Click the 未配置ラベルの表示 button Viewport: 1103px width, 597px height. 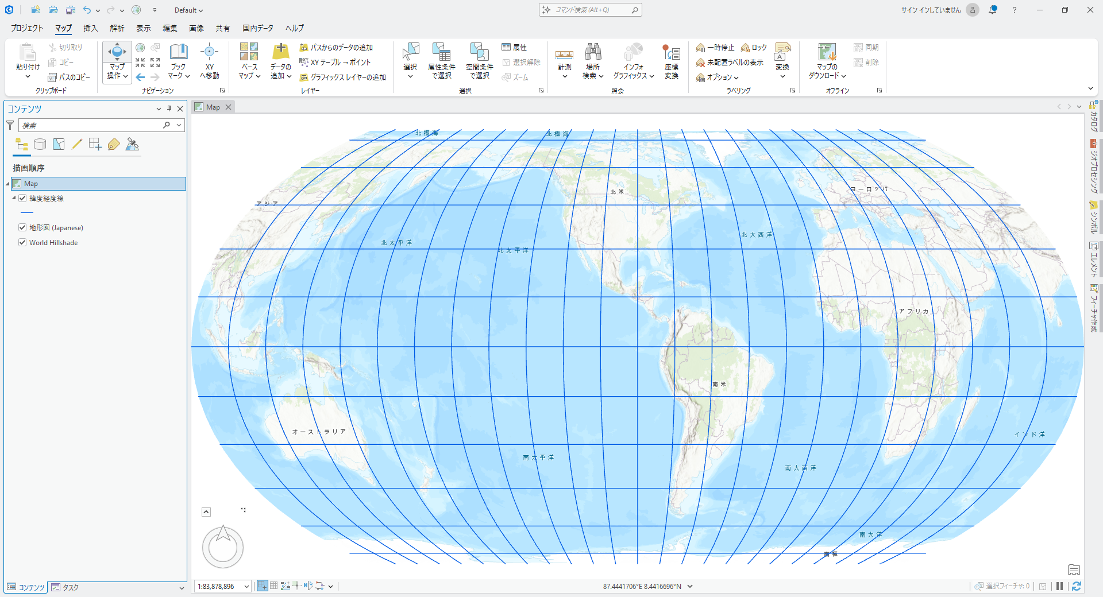coord(730,63)
